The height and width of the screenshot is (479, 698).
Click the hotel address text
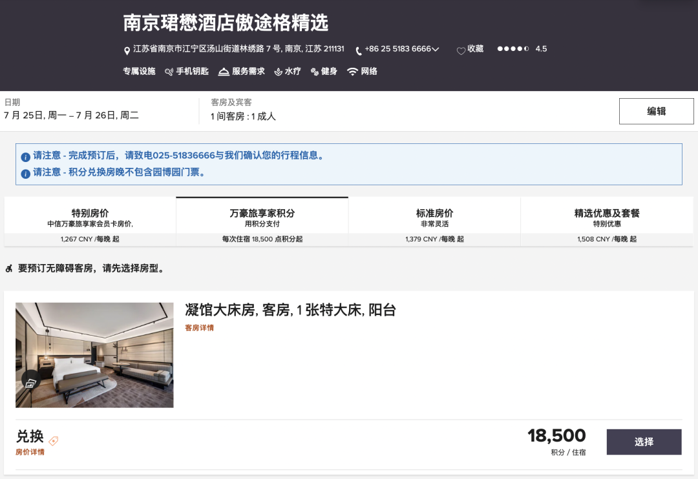238,49
